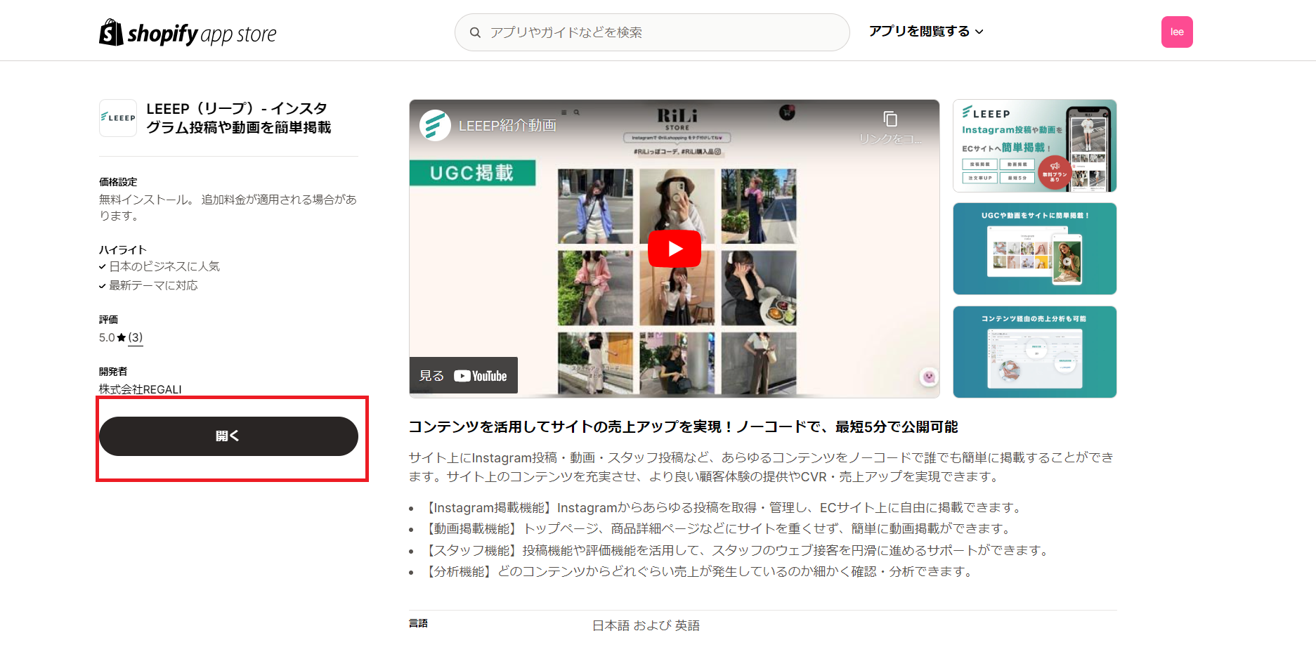Play the LEEEP intro YouTube video
This screenshot has width=1316, height=645.
(675, 249)
